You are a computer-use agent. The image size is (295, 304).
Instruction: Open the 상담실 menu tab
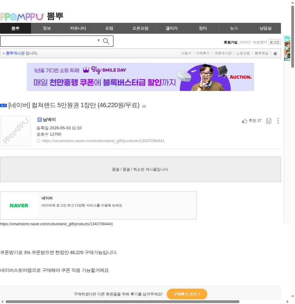265,28
